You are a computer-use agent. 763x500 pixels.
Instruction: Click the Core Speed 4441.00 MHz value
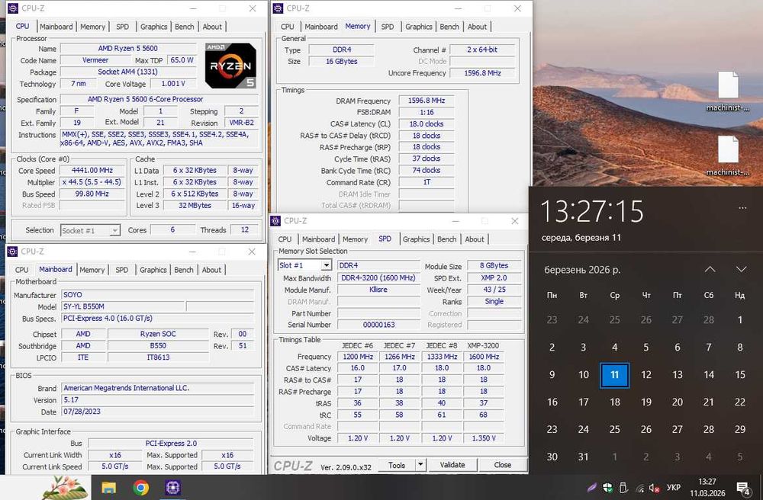(x=92, y=170)
